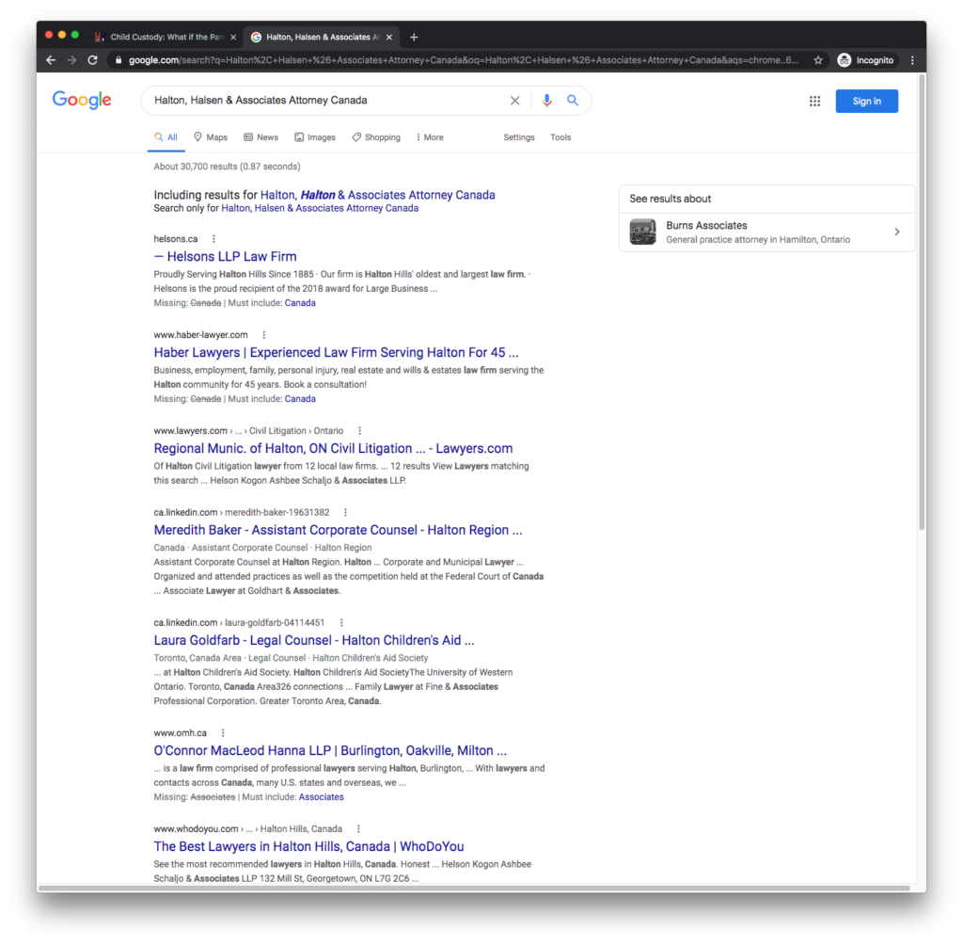Open the Burns Associates result title
The image size is (963, 945).
(x=706, y=226)
